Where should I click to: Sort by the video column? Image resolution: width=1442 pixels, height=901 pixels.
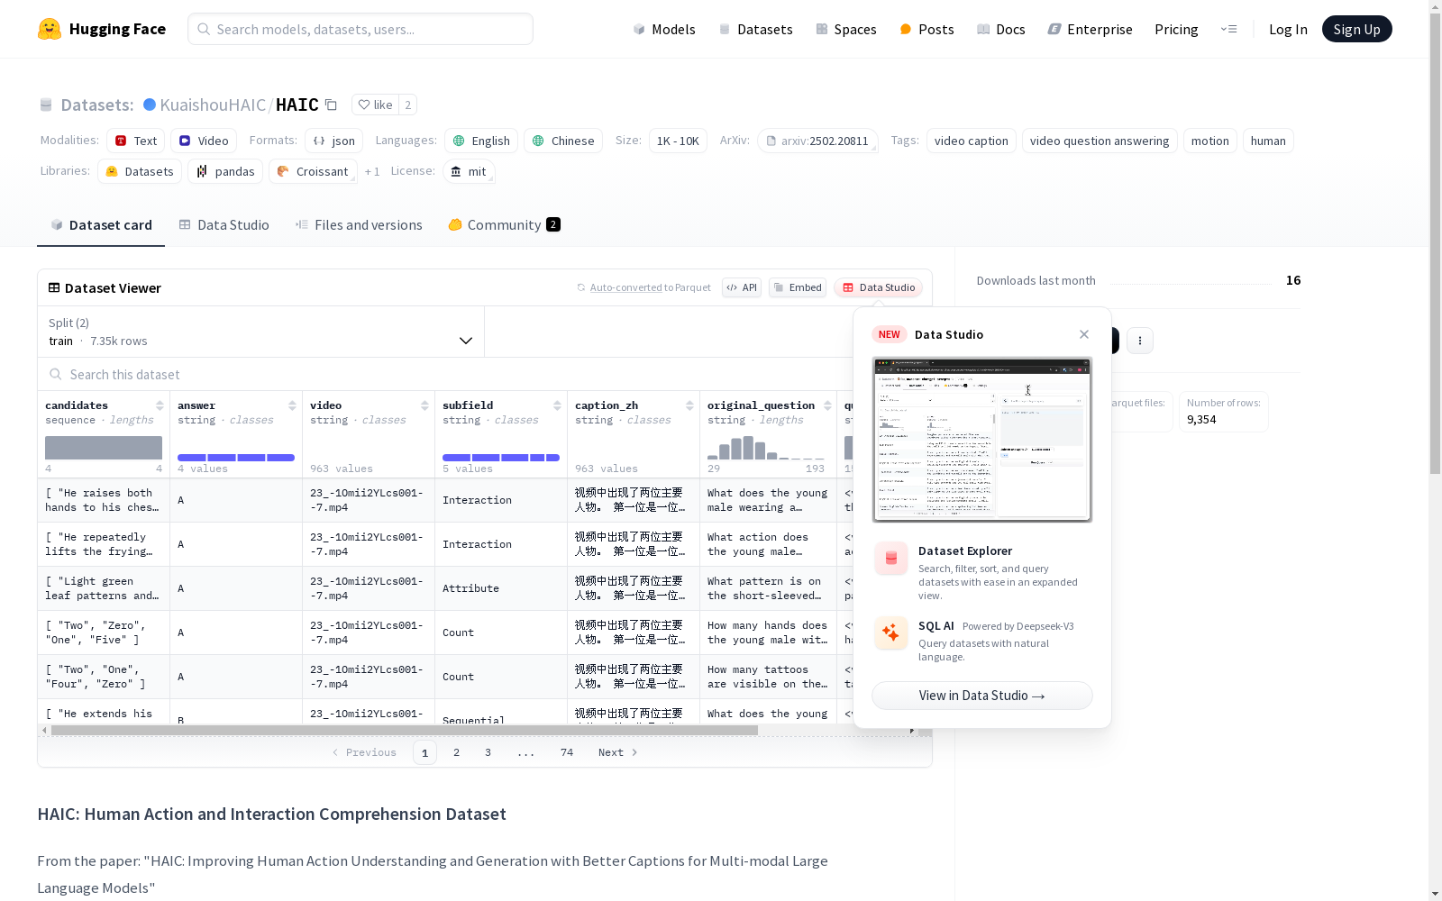pyautogui.click(x=424, y=405)
